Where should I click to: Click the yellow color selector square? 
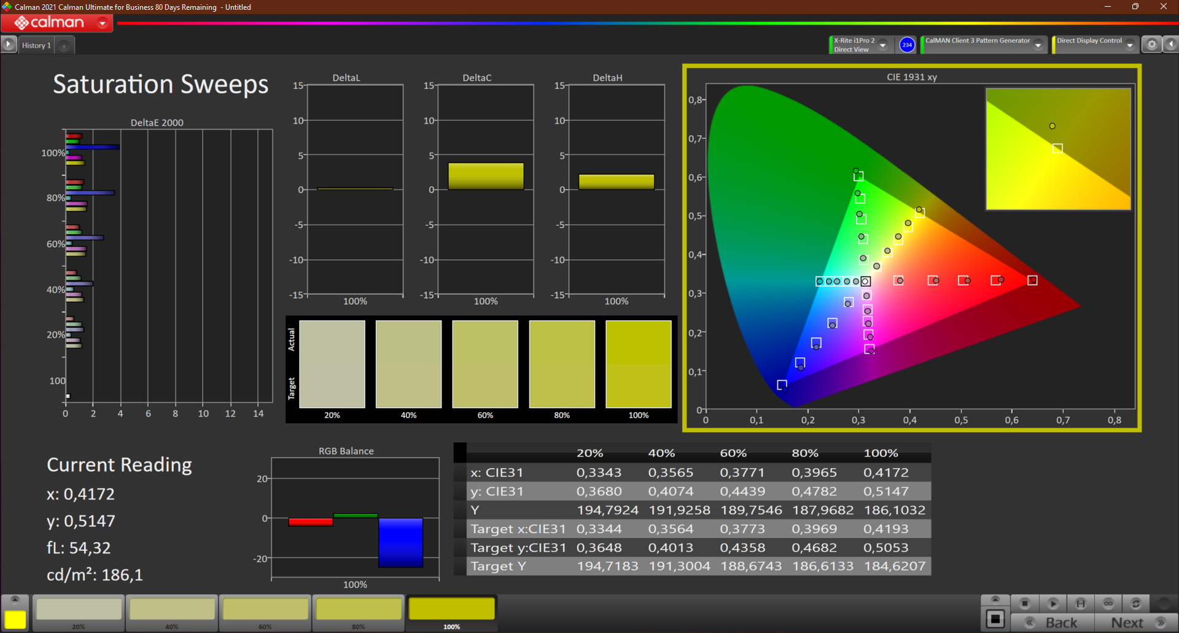[x=15, y=620]
